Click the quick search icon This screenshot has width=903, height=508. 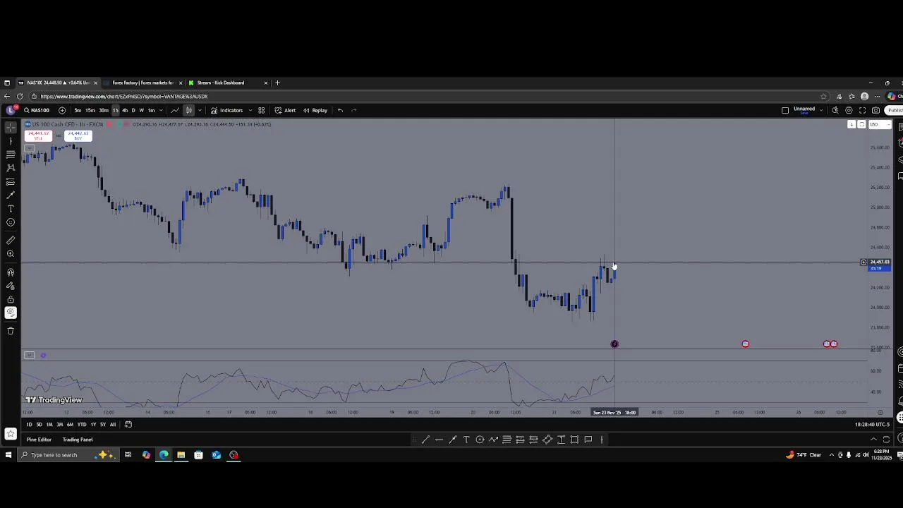(835, 110)
